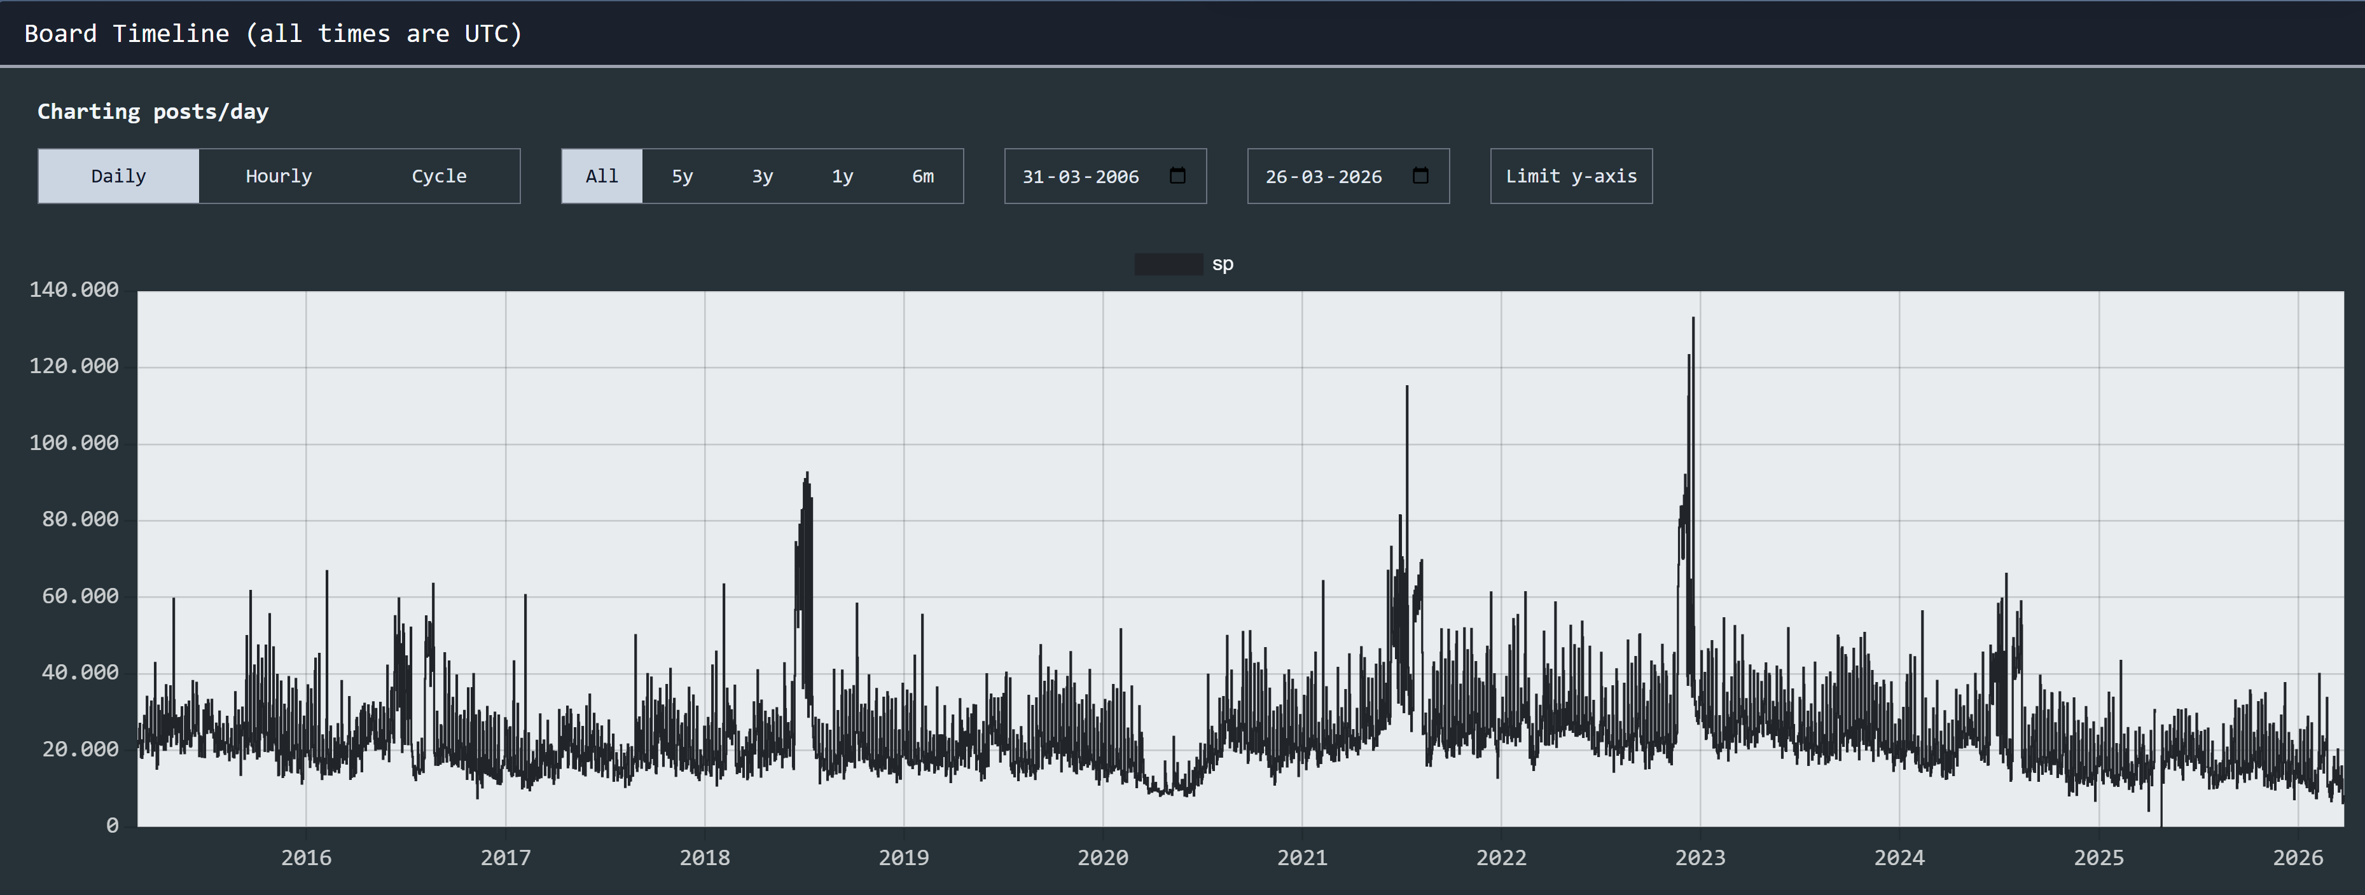Screen dimensions: 2365x895
Task: Show the 3y time range
Action: pos(762,176)
